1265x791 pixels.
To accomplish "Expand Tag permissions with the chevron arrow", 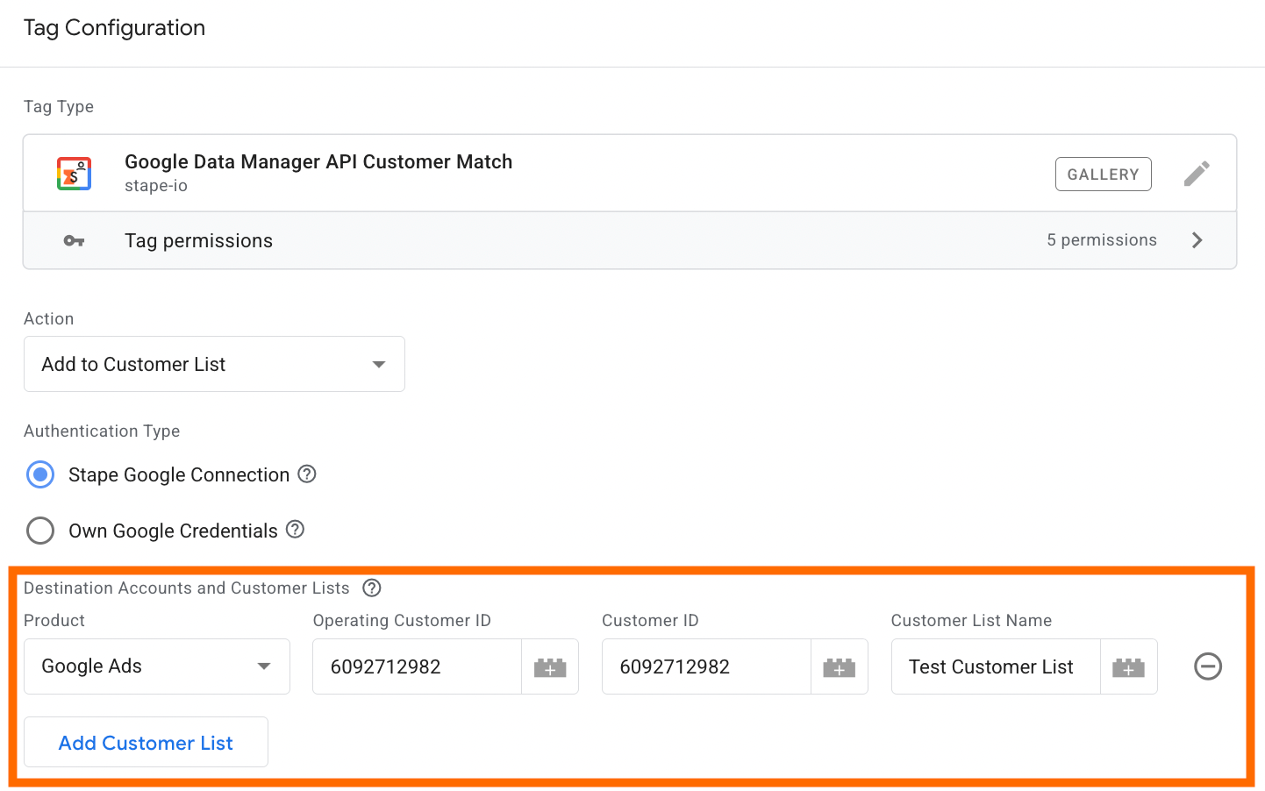I will pyautogui.click(x=1197, y=240).
